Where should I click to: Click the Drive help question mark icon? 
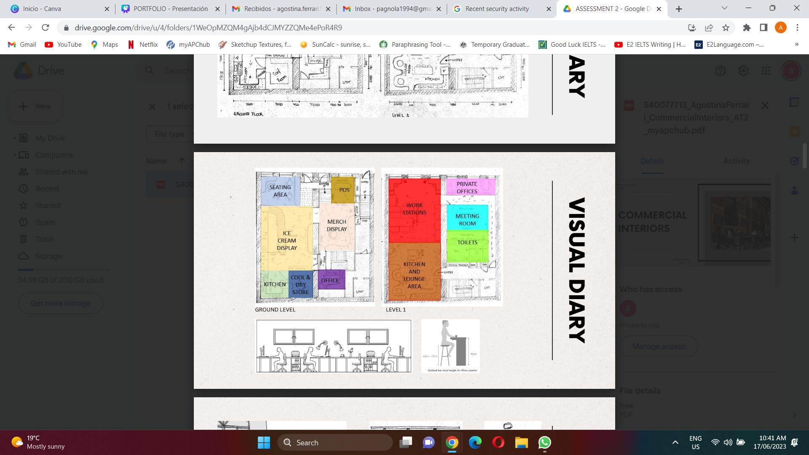[721, 71]
